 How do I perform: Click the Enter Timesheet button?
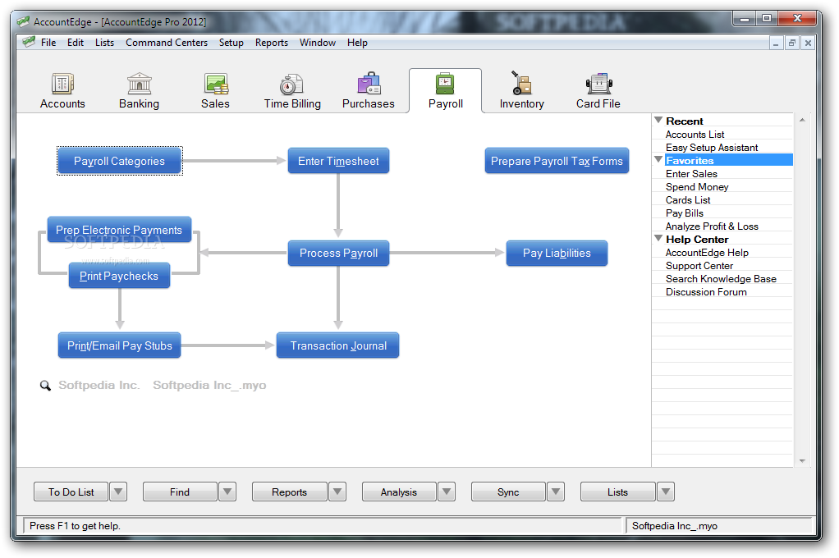pyautogui.click(x=338, y=161)
